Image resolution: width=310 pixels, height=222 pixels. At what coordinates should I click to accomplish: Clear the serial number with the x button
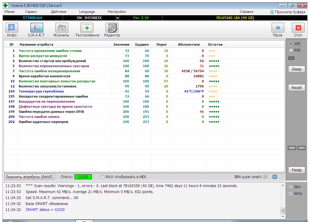117,18
